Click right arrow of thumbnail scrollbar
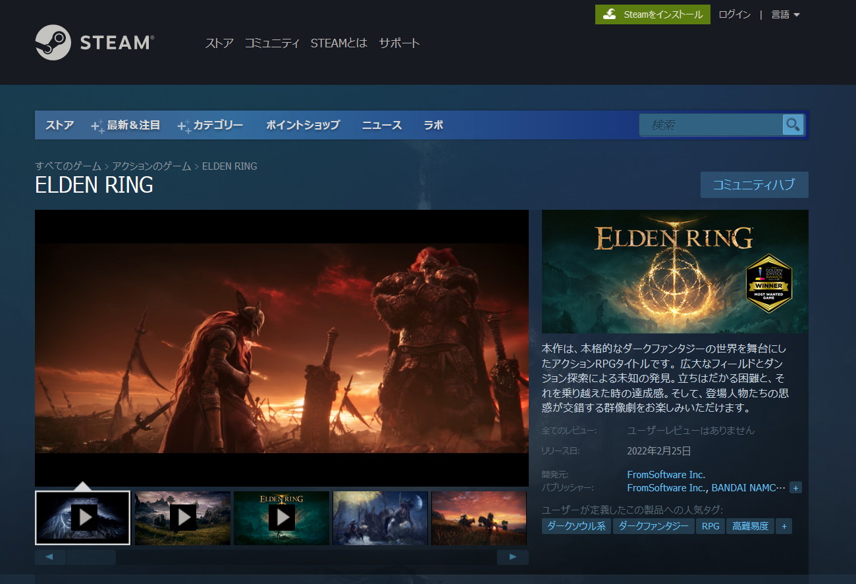 coord(513,557)
